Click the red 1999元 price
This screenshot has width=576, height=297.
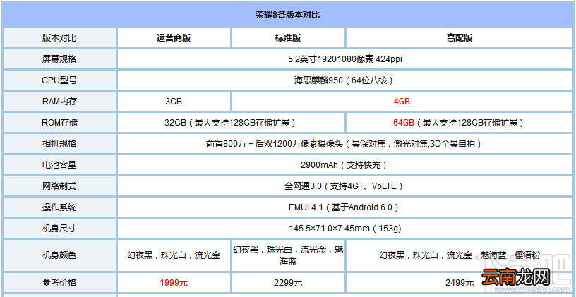174,283
